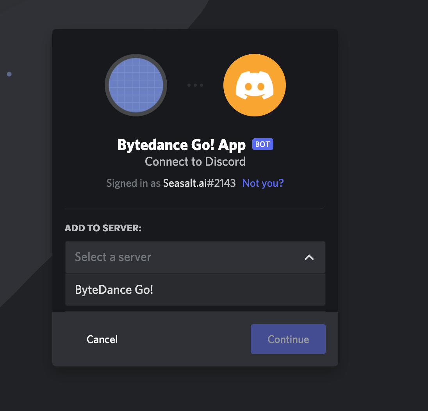
Task: Click the orange Discord logo avatar
Action: click(254, 85)
